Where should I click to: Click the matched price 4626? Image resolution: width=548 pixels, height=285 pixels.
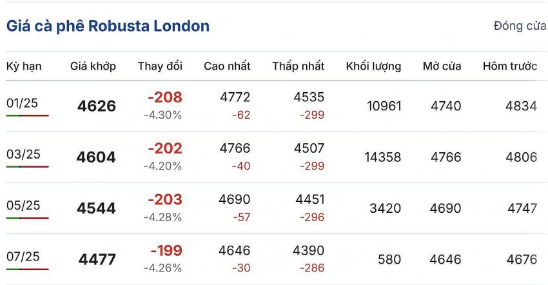(x=97, y=106)
